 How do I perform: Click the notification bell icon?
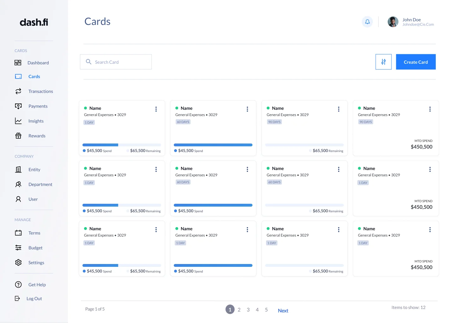(x=367, y=22)
